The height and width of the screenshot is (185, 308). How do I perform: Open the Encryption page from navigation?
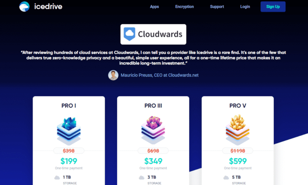click(184, 7)
